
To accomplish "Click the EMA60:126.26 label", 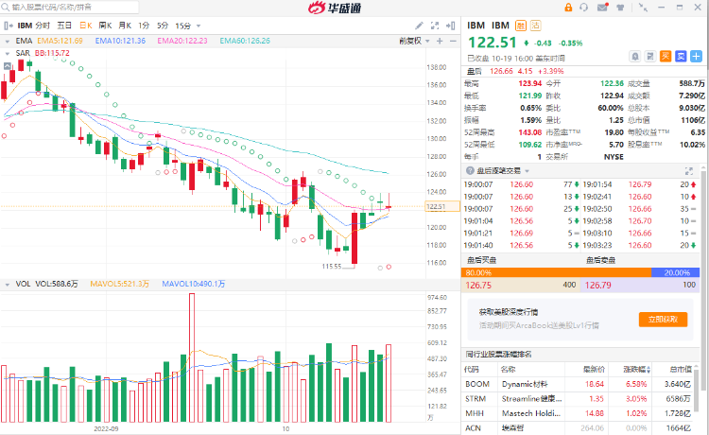I will (x=245, y=41).
